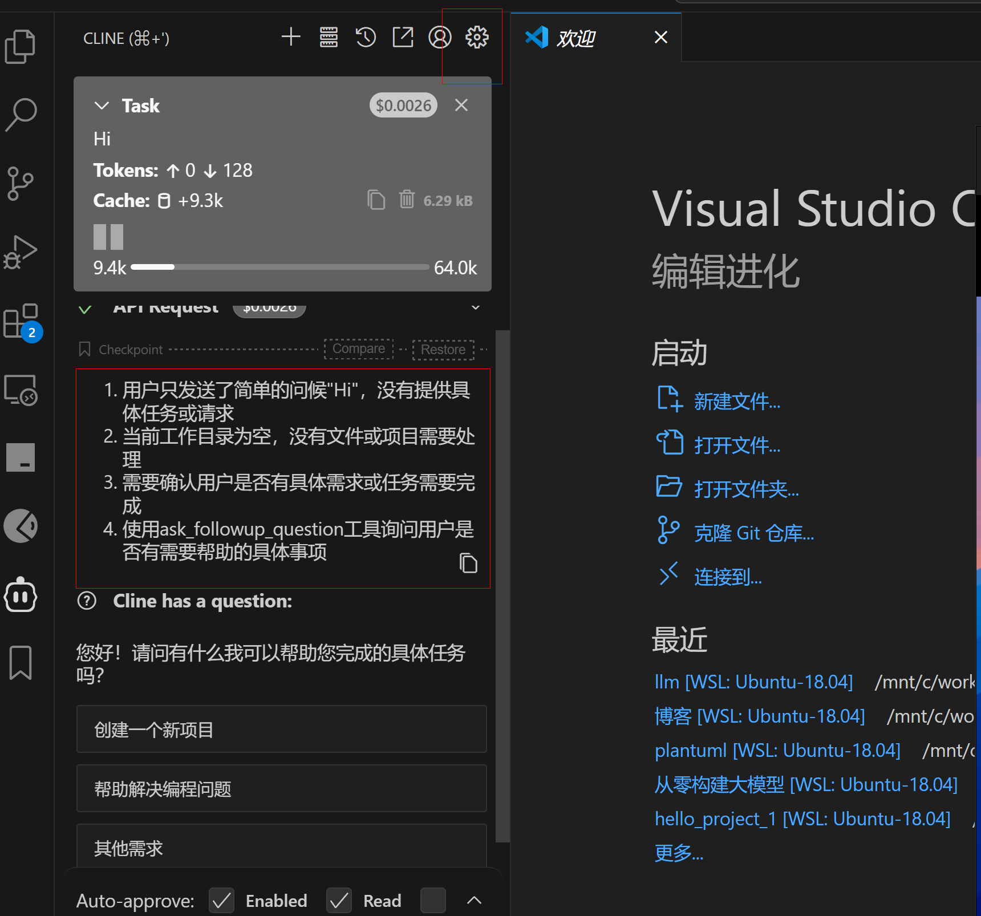Image resolution: width=981 pixels, height=916 pixels.
Task: Choose the 创建一个新项目 option
Action: click(x=282, y=729)
